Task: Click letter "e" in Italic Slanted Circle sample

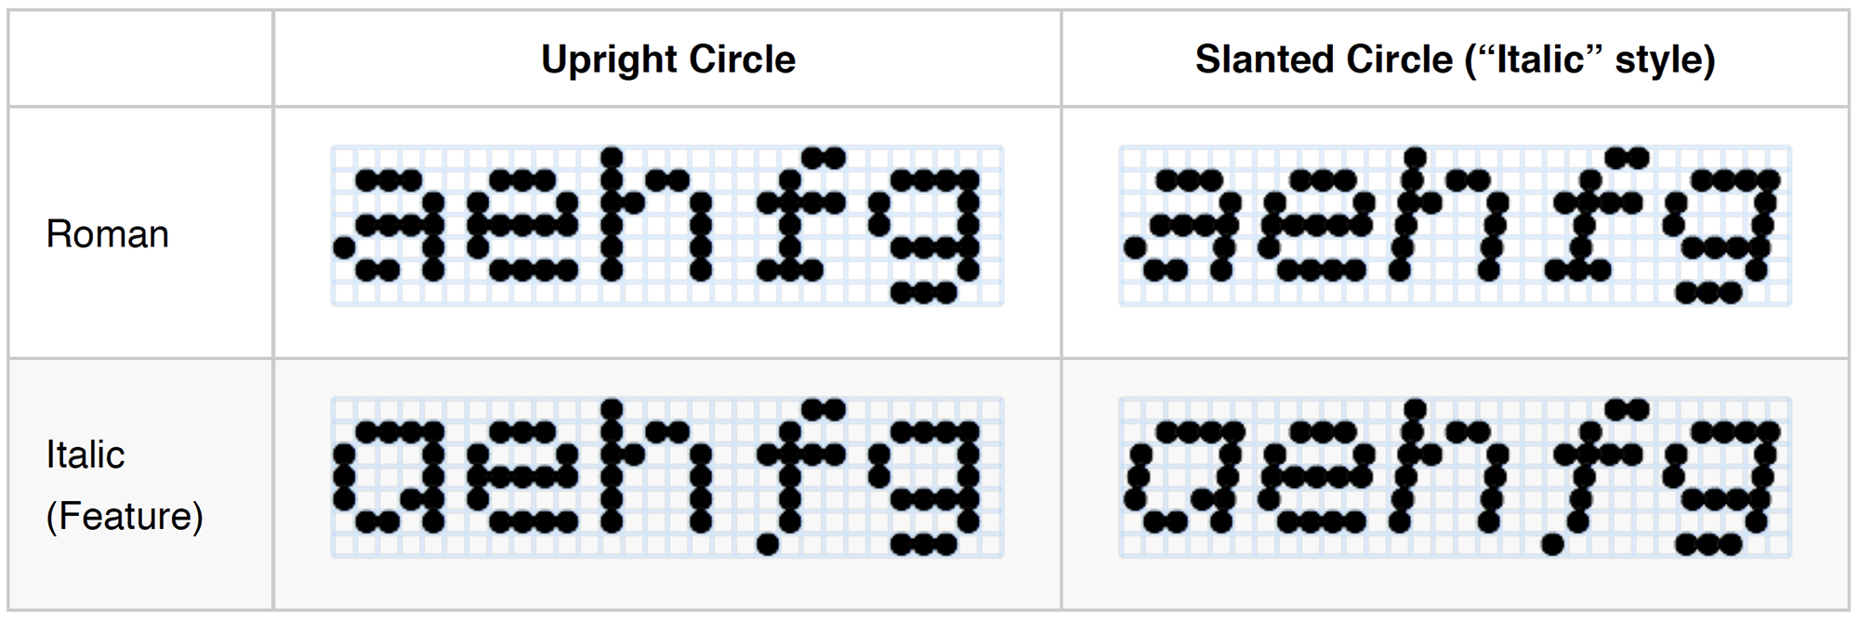Action: point(1314,476)
